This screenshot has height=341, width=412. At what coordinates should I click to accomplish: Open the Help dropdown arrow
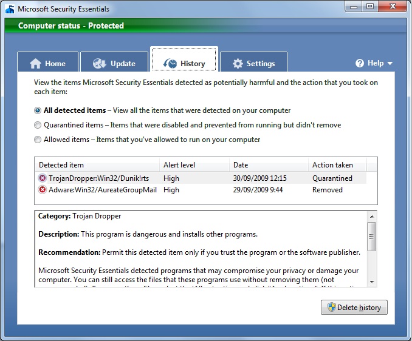(x=390, y=64)
